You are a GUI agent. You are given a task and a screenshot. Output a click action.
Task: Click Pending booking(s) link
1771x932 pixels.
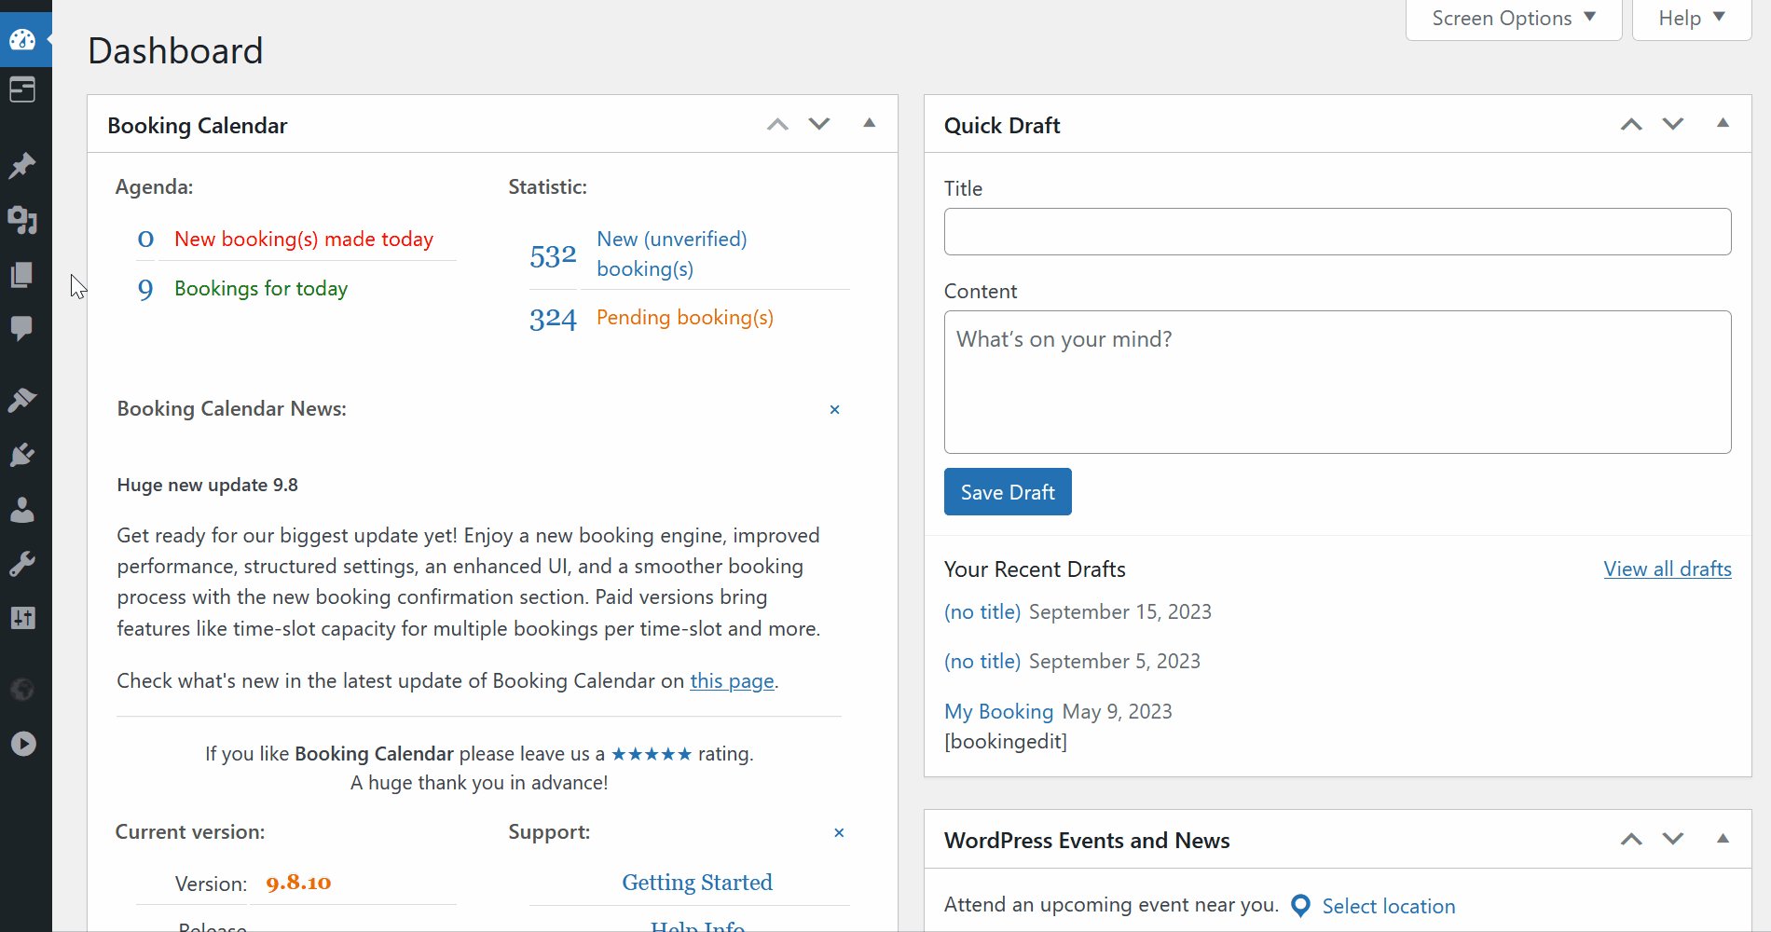(x=685, y=318)
